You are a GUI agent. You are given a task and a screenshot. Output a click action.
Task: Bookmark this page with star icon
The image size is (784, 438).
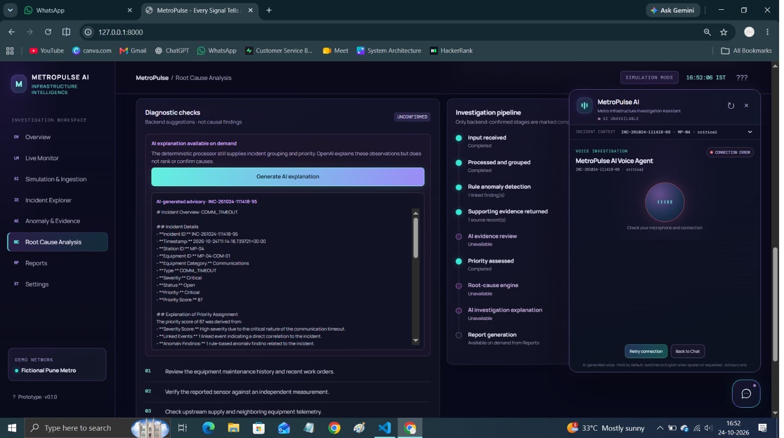724,32
